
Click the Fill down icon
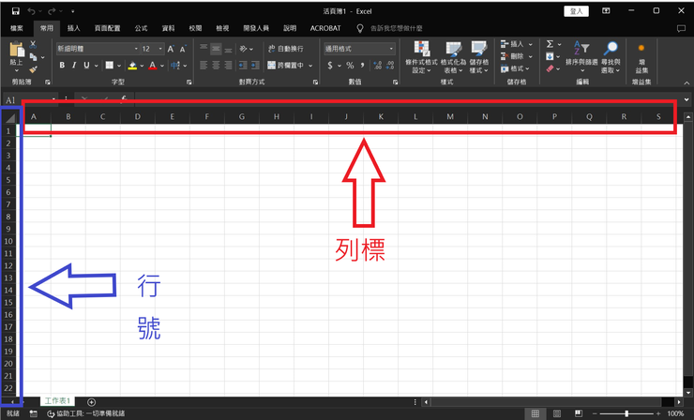tap(550, 56)
